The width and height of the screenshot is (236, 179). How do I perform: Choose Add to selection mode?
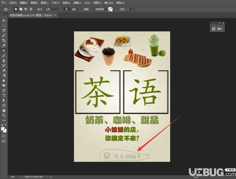coord(21,9)
